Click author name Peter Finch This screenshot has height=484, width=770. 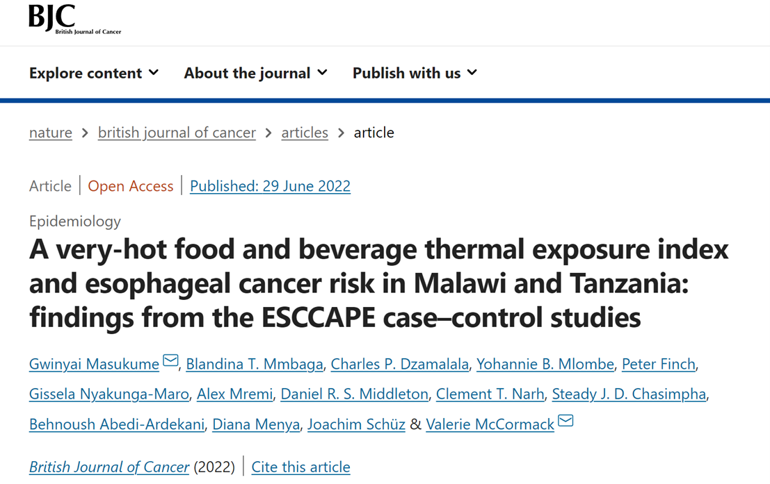pyautogui.click(x=658, y=364)
